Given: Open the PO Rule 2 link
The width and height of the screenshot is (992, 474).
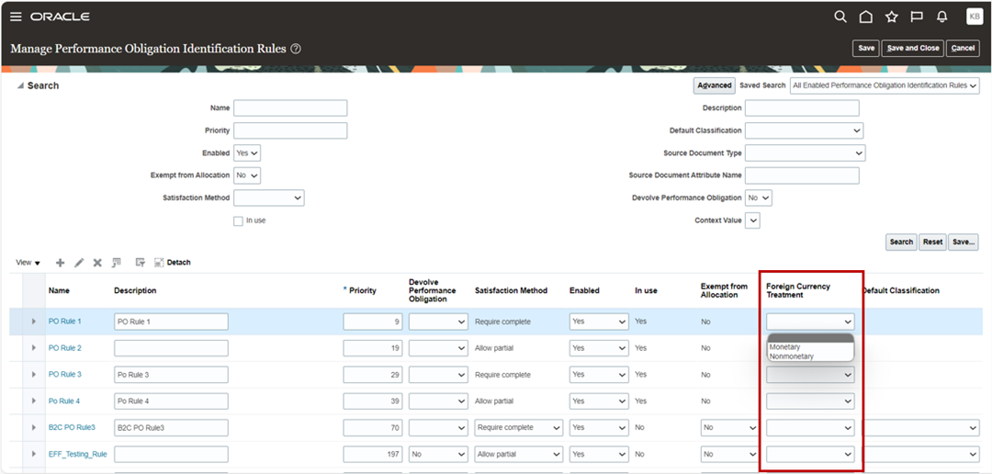Looking at the screenshot, I should tap(64, 348).
